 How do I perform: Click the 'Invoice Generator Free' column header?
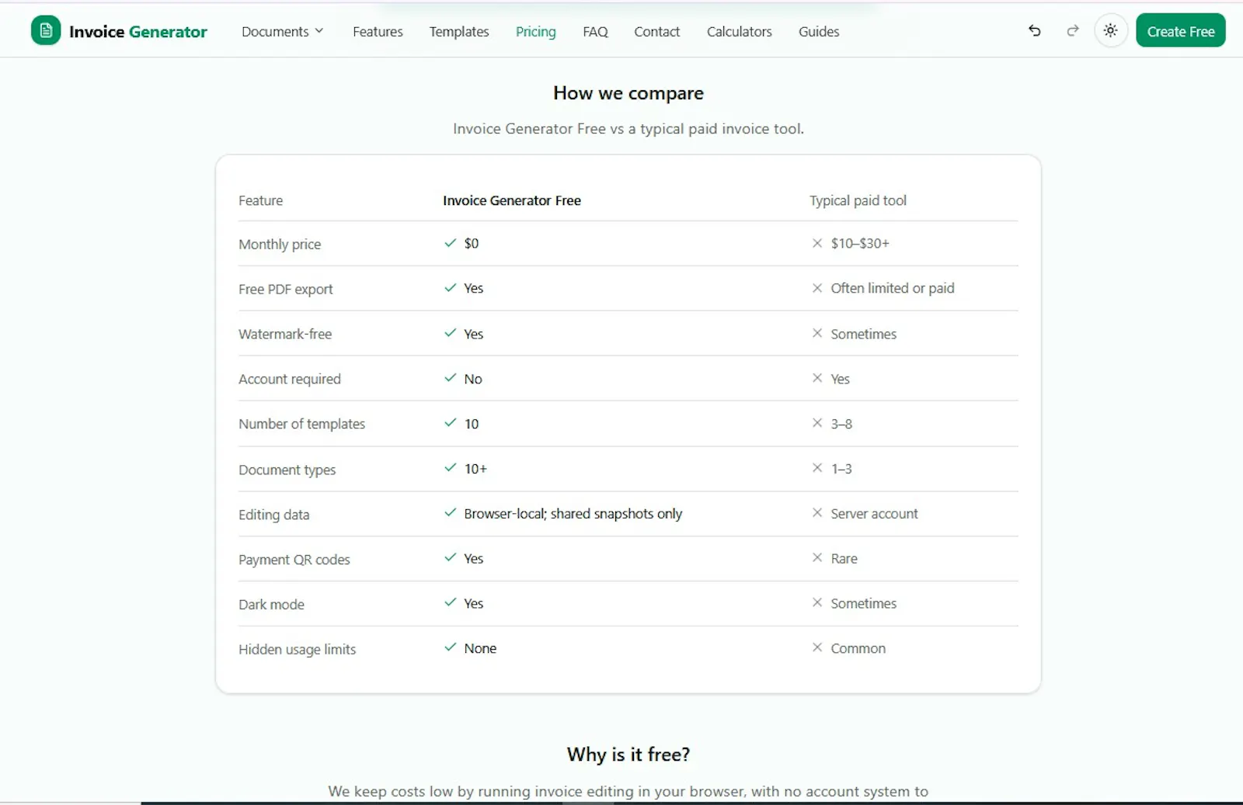click(512, 200)
